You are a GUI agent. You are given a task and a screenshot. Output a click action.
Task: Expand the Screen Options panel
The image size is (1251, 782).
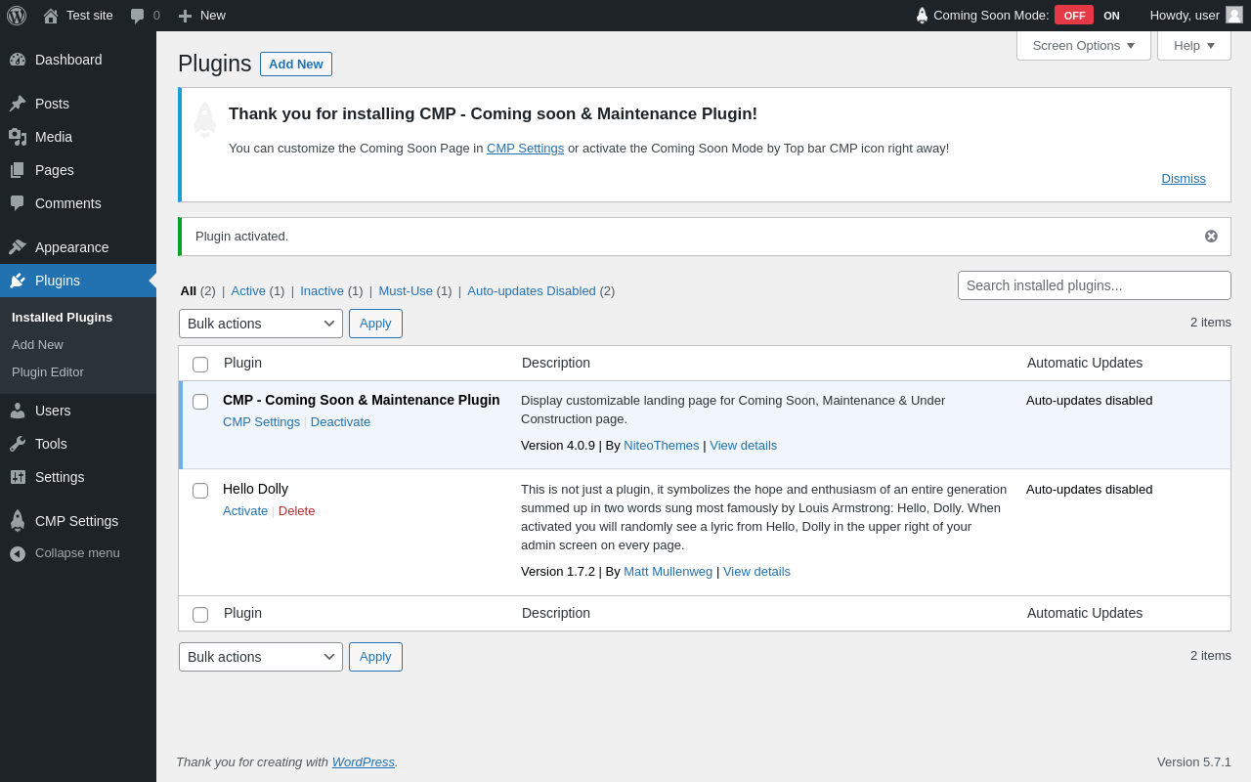[x=1083, y=45]
